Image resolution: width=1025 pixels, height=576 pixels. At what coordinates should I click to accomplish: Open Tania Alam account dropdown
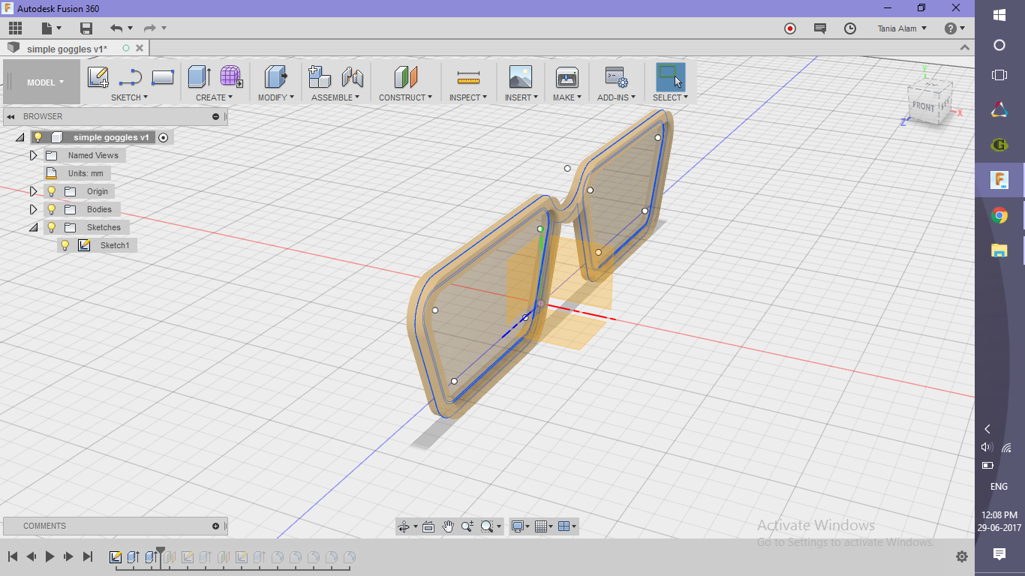tap(902, 28)
